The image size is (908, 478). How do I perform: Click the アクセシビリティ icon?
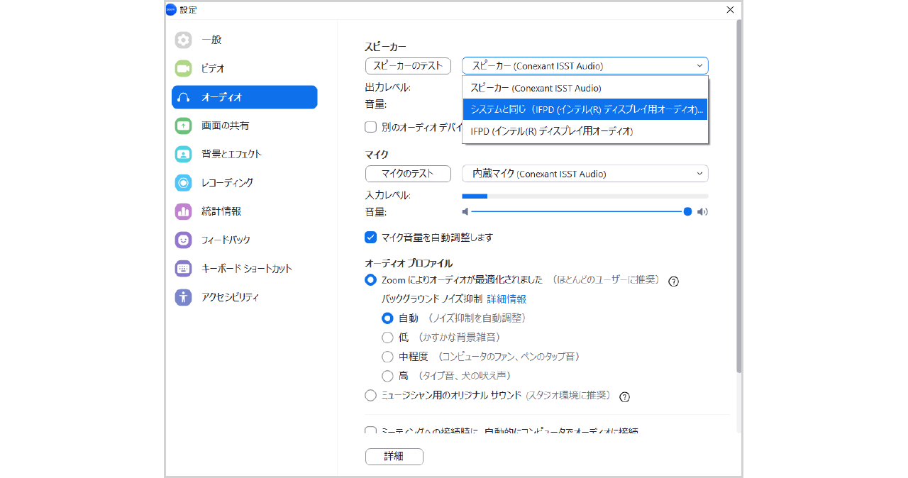[183, 297]
